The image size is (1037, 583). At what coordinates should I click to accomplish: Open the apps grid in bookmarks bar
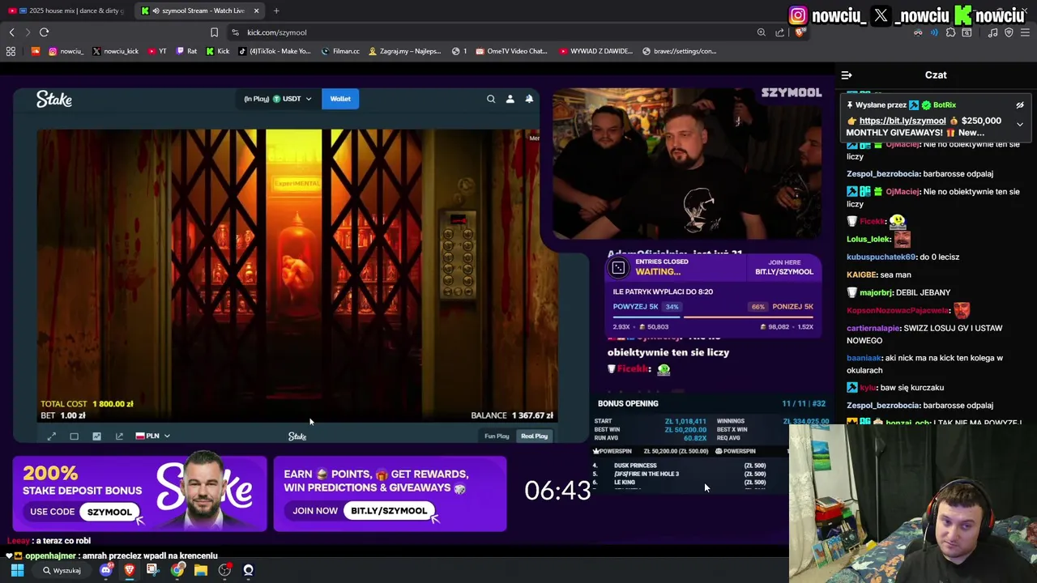(x=11, y=51)
